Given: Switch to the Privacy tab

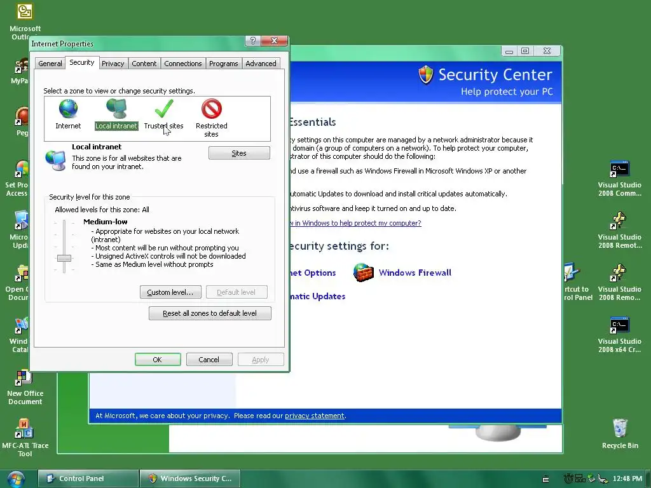Looking at the screenshot, I should (113, 64).
